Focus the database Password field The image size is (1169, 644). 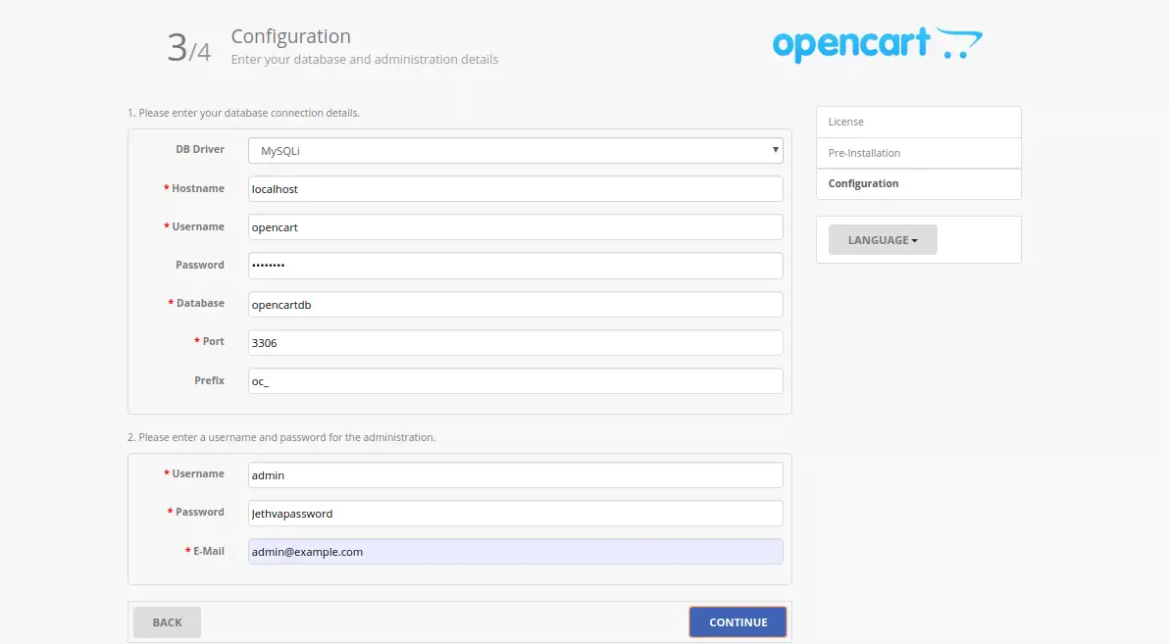515,266
